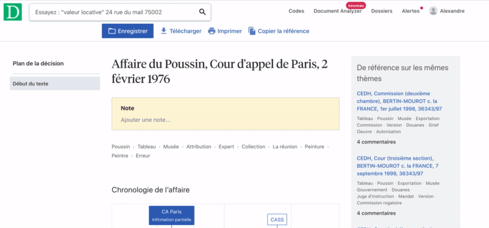Open the Codes menu
Viewport: 489px width, 228px height.
(x=296, y=11)
